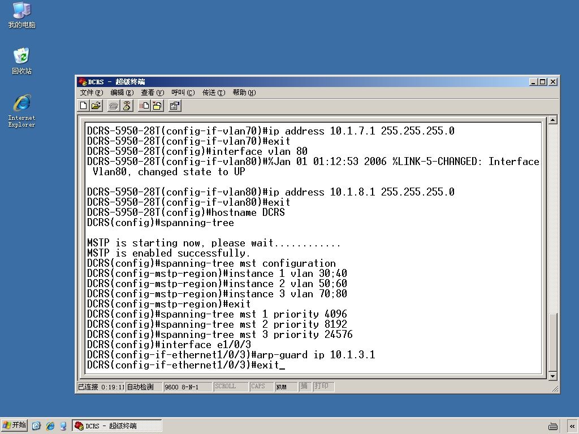Click the HyperTerminal title bar app icon
This screenshot has width=579, height=434.
coord(83,81)
